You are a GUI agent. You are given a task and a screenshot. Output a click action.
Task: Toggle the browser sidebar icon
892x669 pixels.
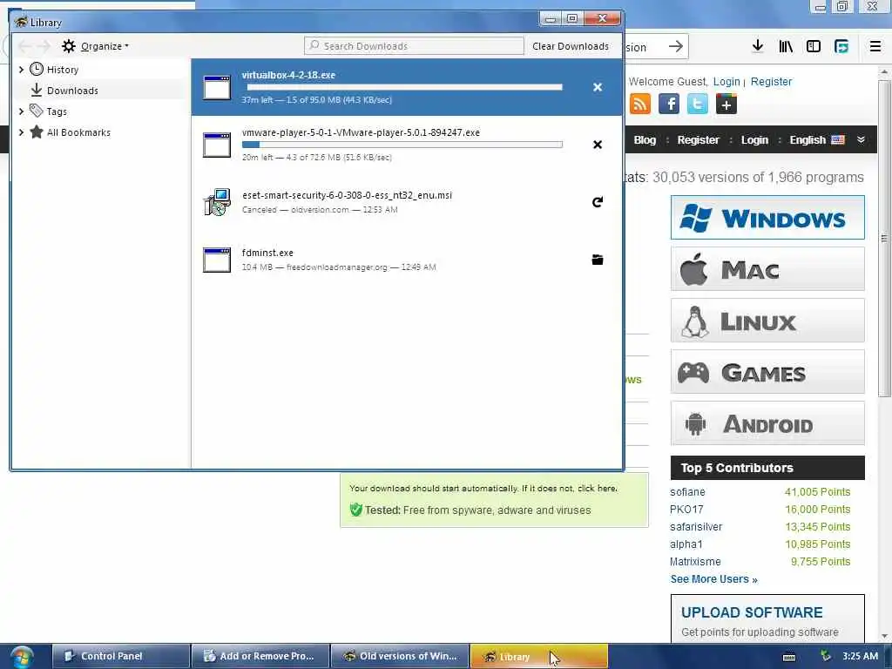coord(814,46)
